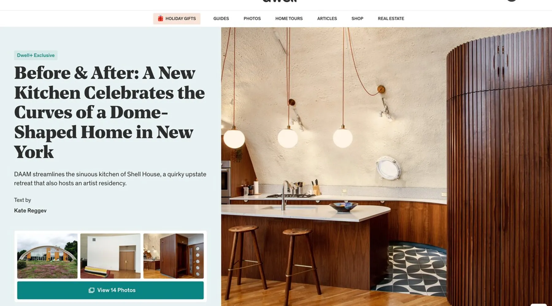Click the large kitchen hero photo
The width and height of the screenshot is (552, 306).
[386, 167]
